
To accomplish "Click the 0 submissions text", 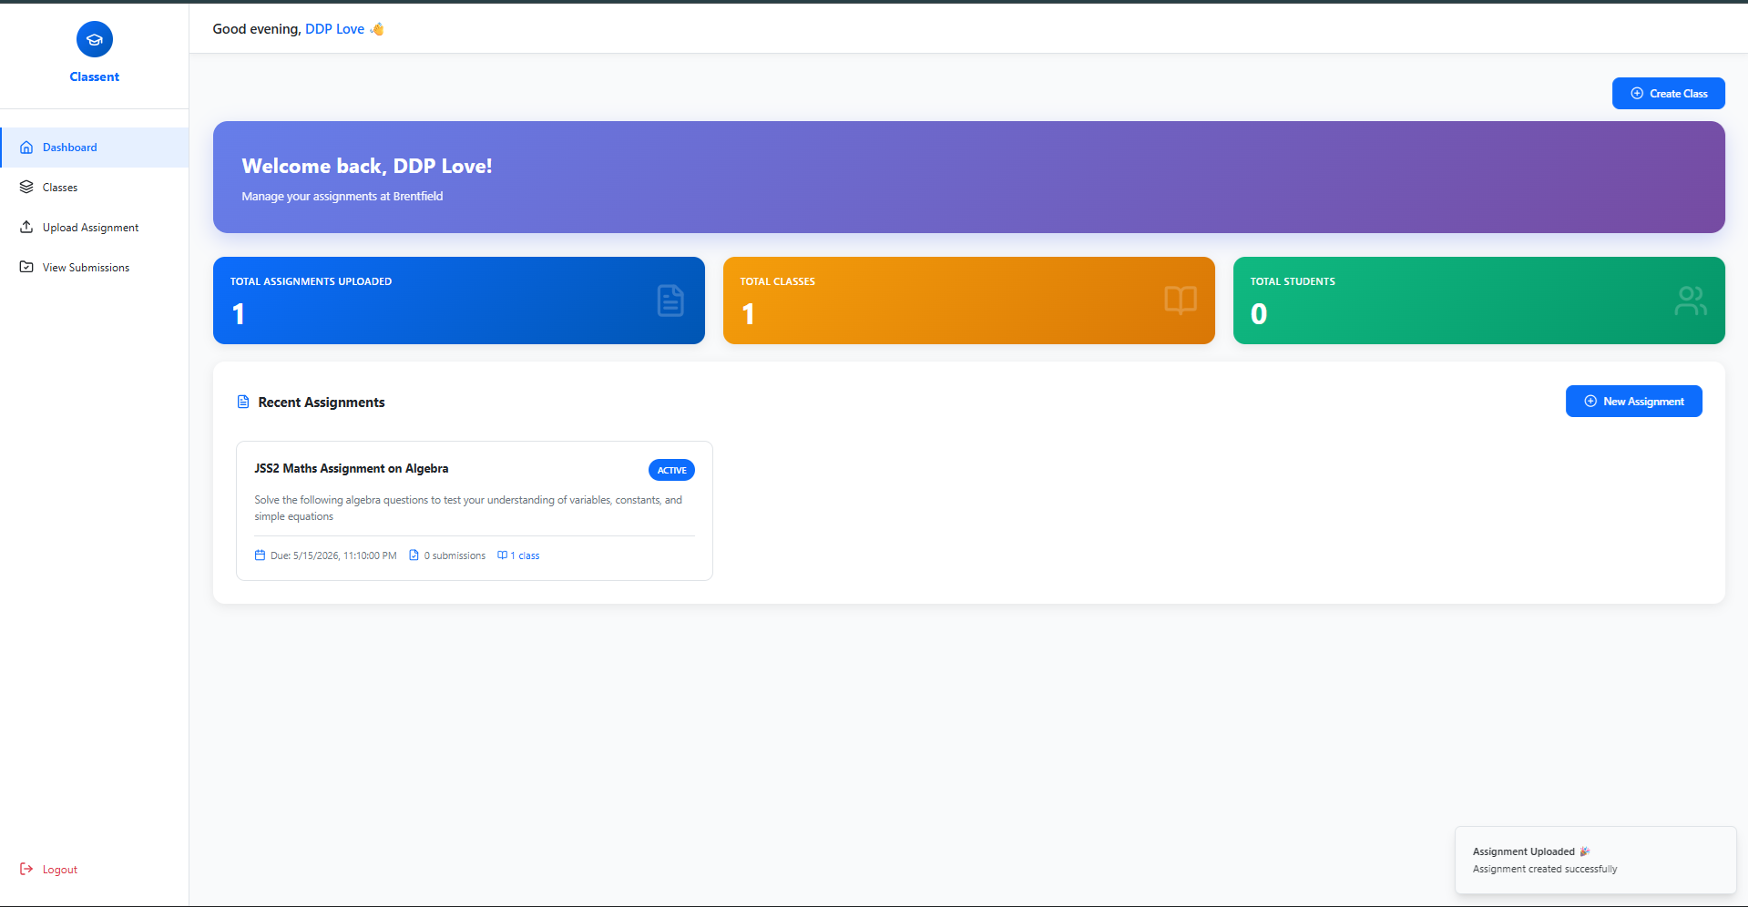I will click(455, 555).
